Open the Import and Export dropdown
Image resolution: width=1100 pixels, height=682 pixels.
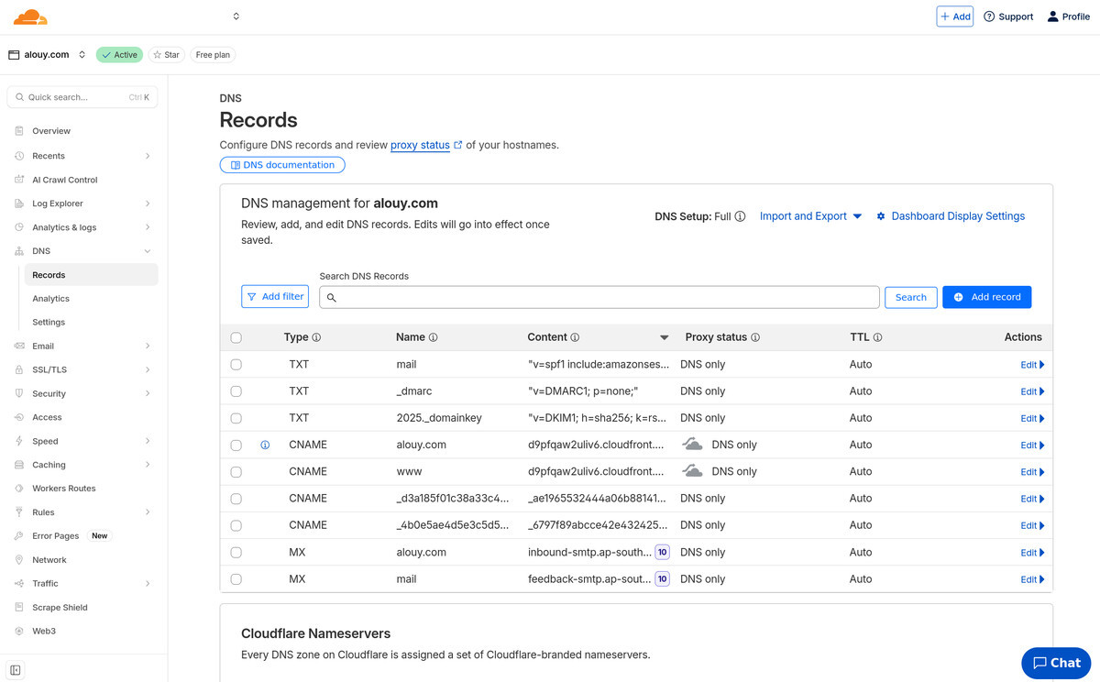[810, 216]
